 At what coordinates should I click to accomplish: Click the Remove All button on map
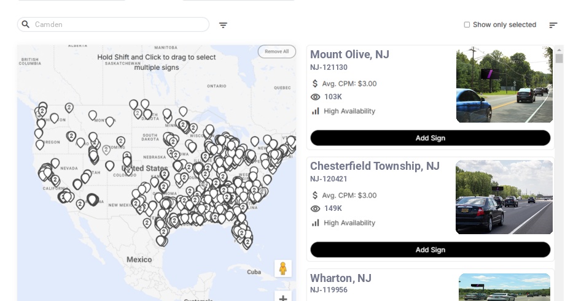[x=276, y=51]
